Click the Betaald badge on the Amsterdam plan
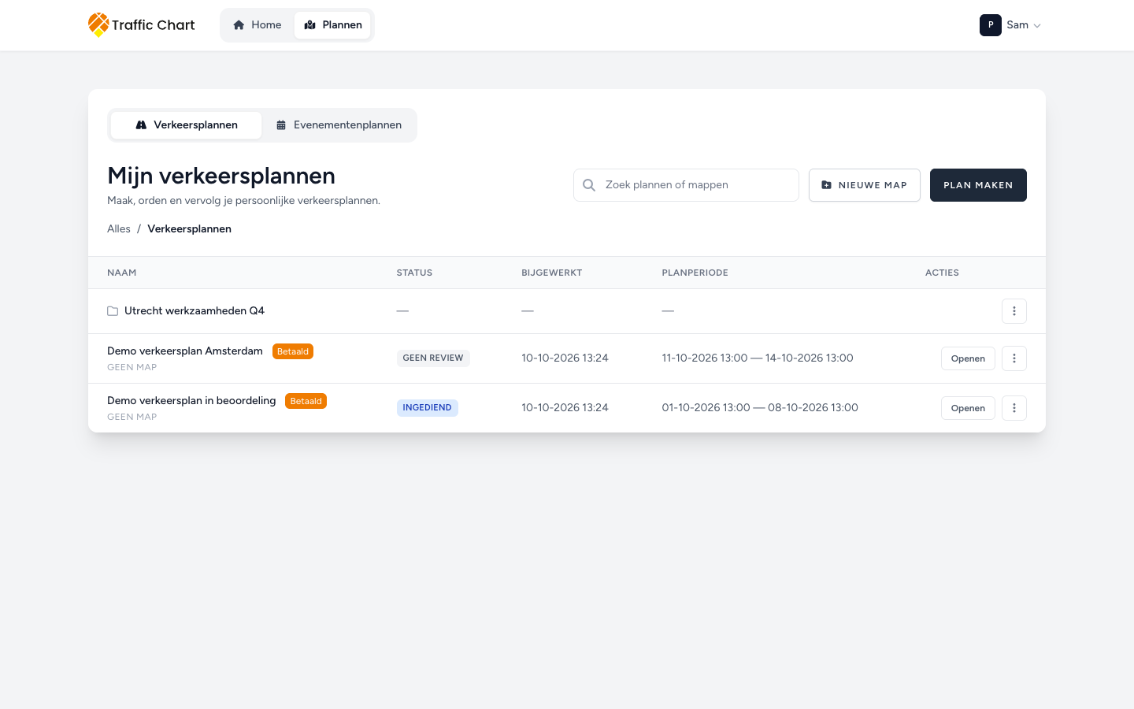Viewport: 1134px width, 709px height. pos(293,351)
